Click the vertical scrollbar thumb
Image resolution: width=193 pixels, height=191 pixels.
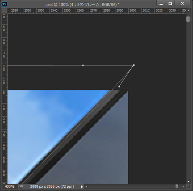(188, 19)
